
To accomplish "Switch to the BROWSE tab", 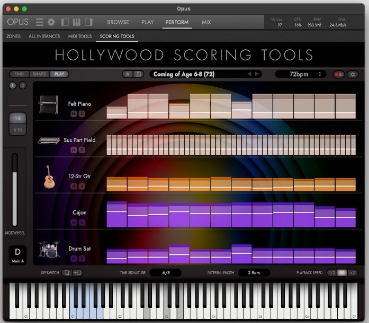I will click(118, 22).
